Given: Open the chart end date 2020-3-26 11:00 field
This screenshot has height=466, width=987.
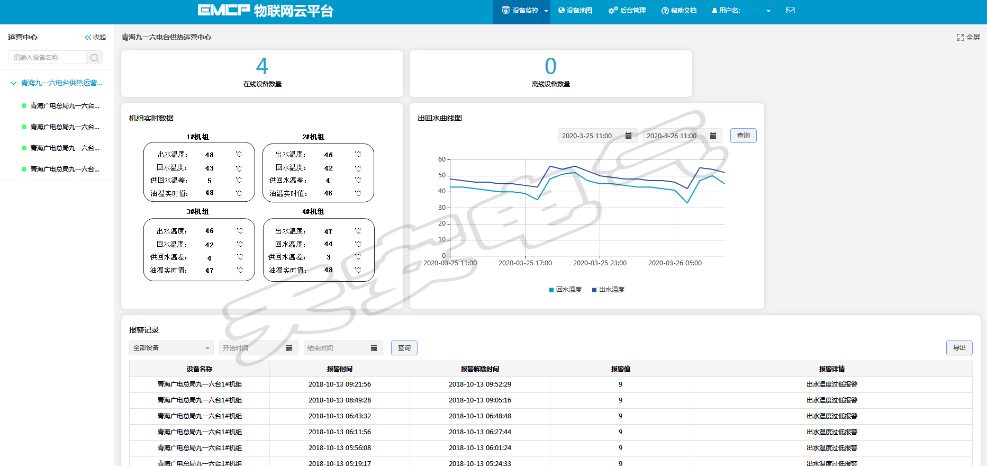Looking at the screenshot, I should [682, 136].
